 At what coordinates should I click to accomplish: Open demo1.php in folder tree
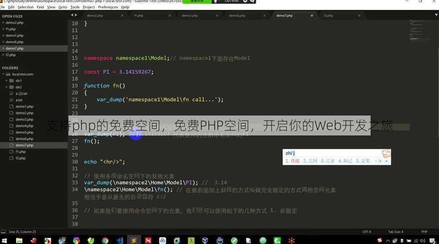(24, 107)
